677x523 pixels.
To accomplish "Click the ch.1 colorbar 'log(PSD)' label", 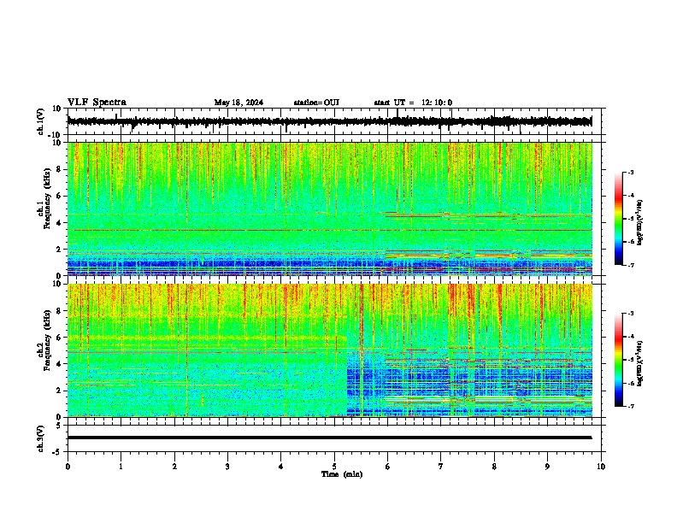I will pyautogui.click(x=640, y=223).
